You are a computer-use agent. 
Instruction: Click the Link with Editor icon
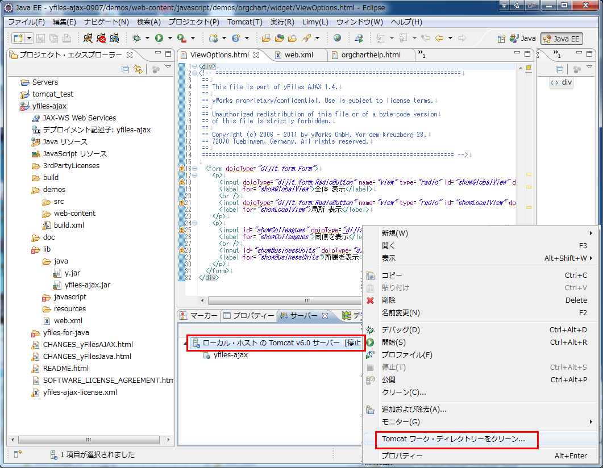[138, 69]
